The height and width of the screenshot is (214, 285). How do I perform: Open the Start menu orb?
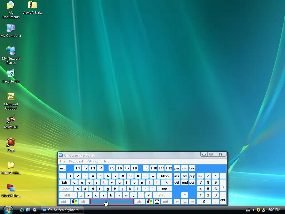tap(8, 210)
